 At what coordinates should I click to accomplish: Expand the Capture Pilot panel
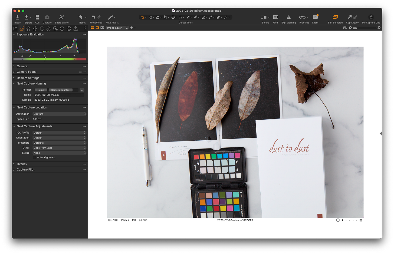point(14,170)
